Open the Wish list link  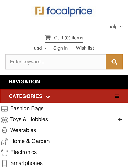85,48
